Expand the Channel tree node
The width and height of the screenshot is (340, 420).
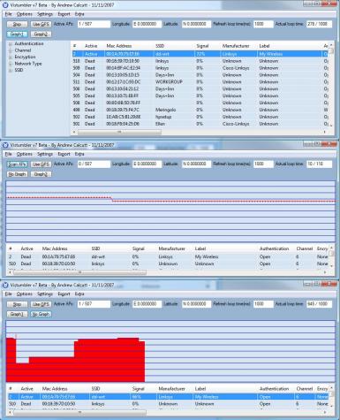(11, 50)
